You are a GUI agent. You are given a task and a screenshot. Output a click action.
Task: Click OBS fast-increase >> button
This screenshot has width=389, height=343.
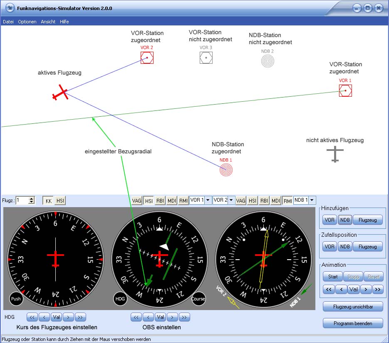184,317
